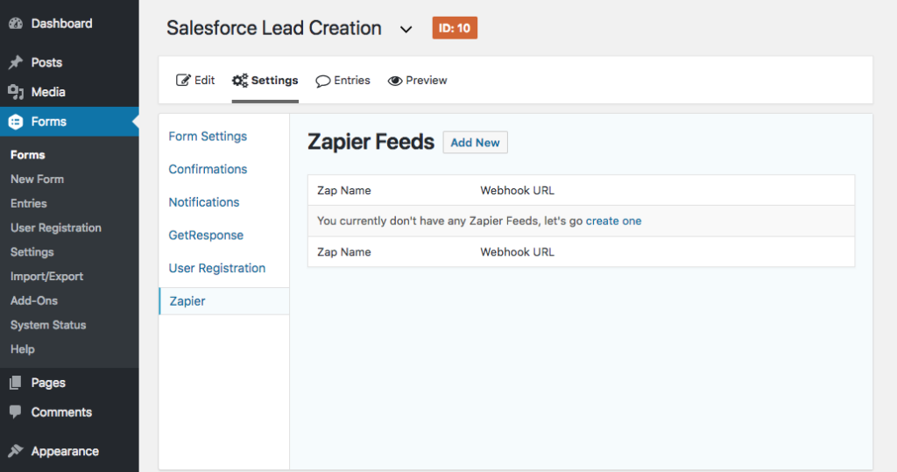Viewport: 897px width, 472px height.
Task: Choose New Form in submenu
Action: click(37, 179)
